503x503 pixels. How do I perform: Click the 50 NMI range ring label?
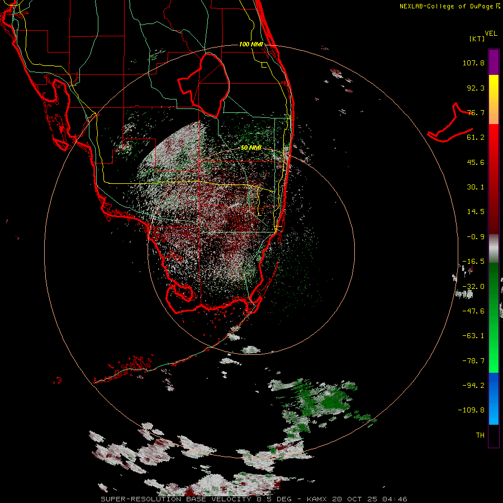[x=251, y=148]
